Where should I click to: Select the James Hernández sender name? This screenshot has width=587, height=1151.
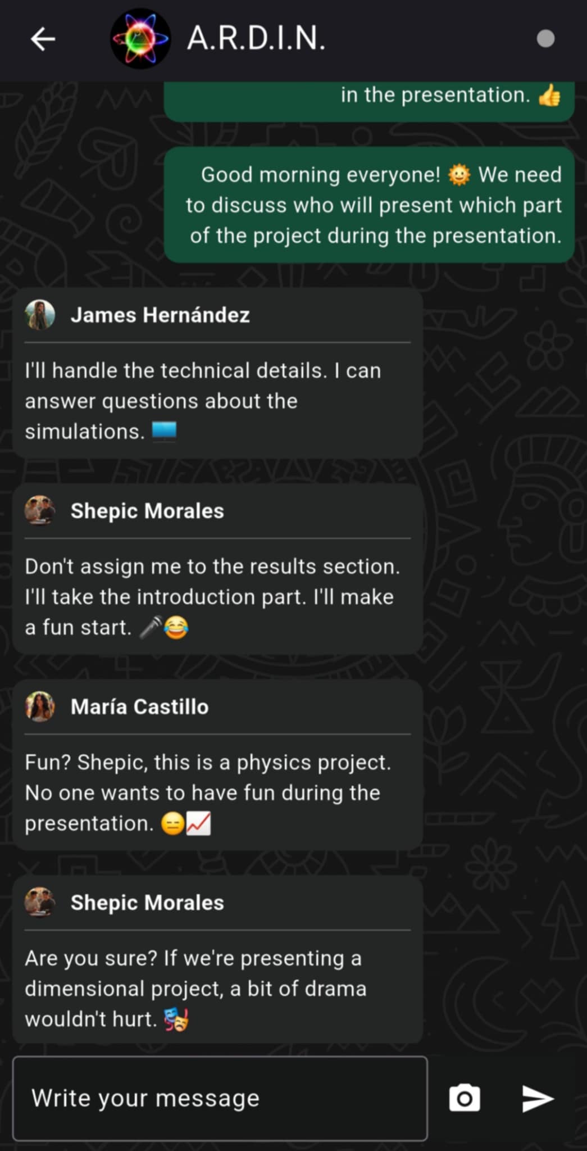160,315
